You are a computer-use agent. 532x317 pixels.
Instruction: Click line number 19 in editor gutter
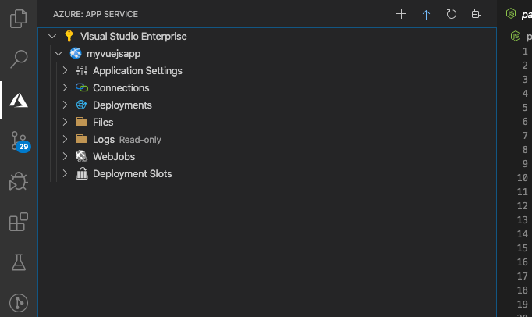point(522,305)
